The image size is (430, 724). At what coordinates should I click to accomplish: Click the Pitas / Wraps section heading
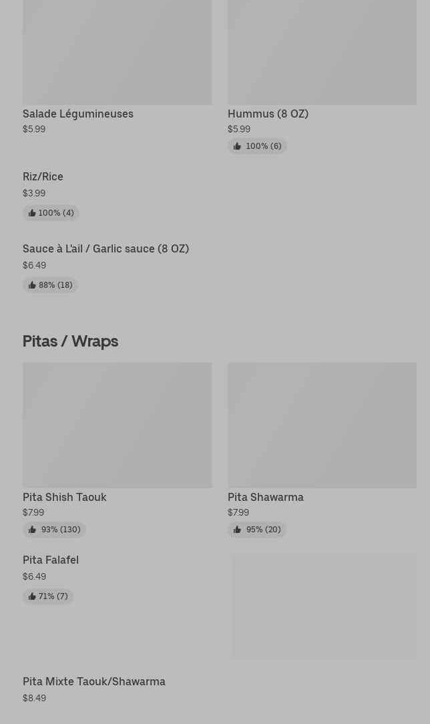coord(70,341)
